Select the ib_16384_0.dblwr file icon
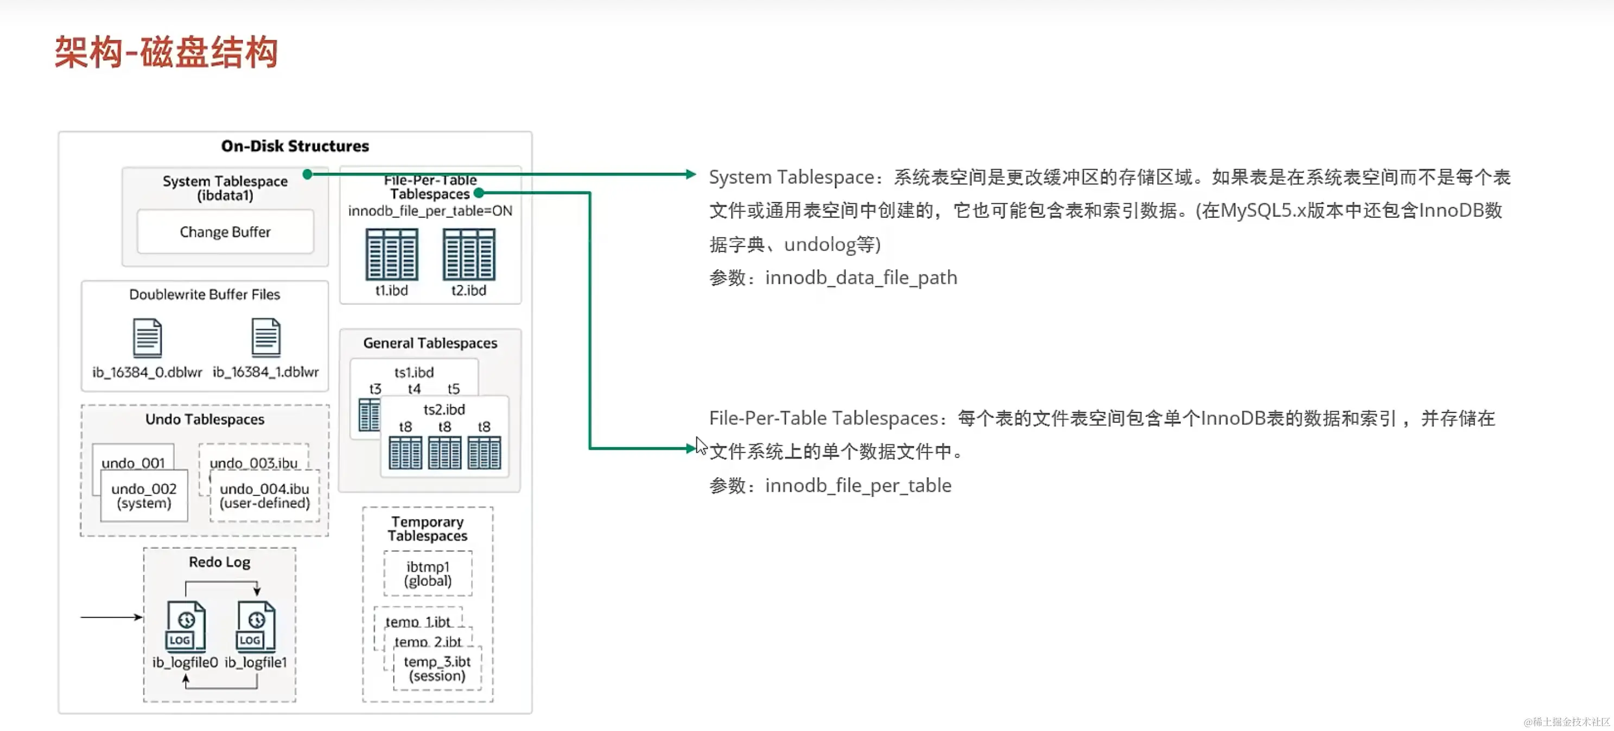1614x731 pixels. coord(147,338)
